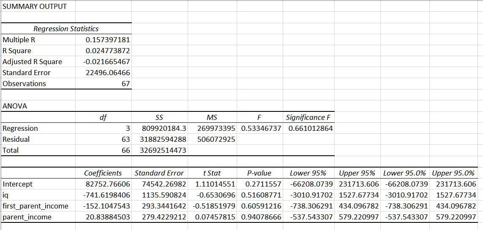The image size is (483, 230).
Task: Click the SS column header
Action: click(x=160, y=117)
